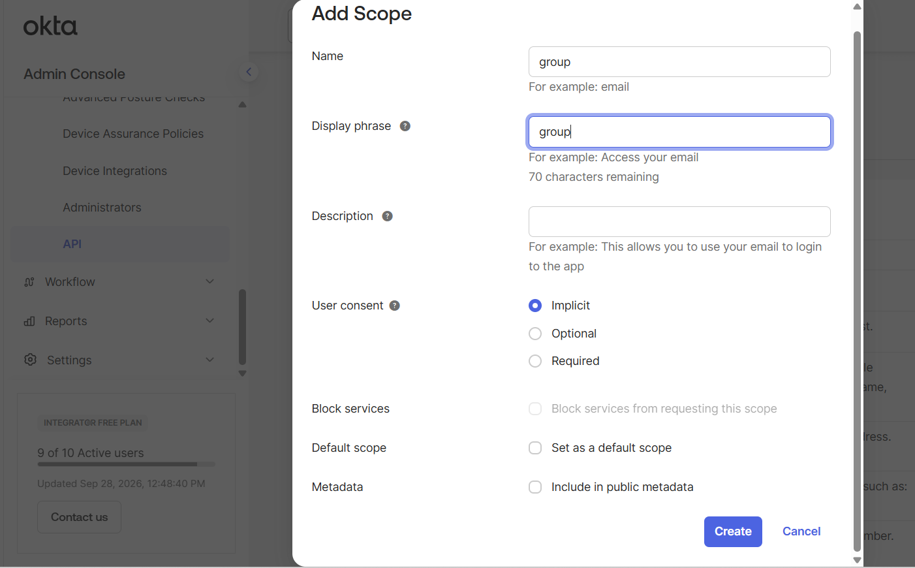Click the sidebar scroll down arrow
This screenshot has height=568, width=915.
pos(243,374)
